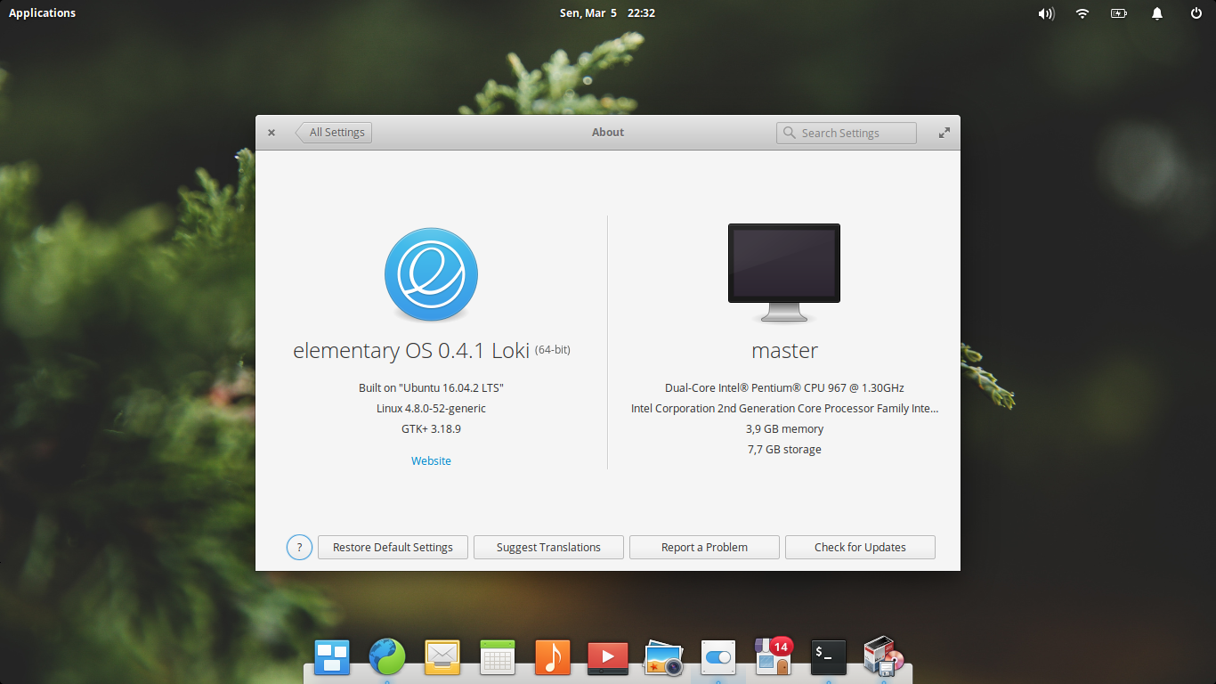Launch the Music app from the dock
The height and width of the screenshot is (684, 1216).
(552, 657)
